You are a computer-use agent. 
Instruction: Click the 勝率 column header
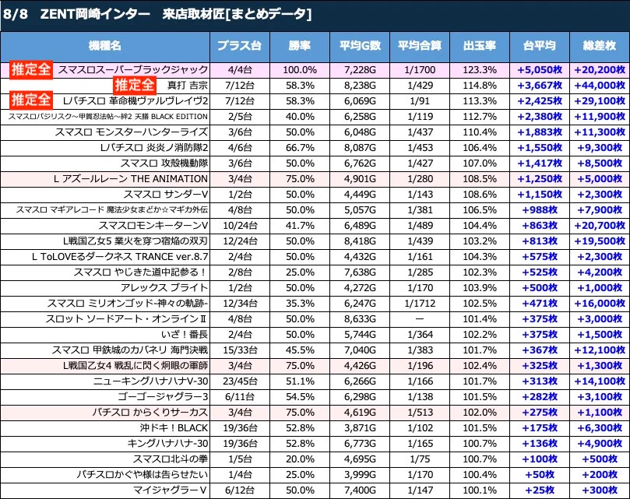click(299, 46)
